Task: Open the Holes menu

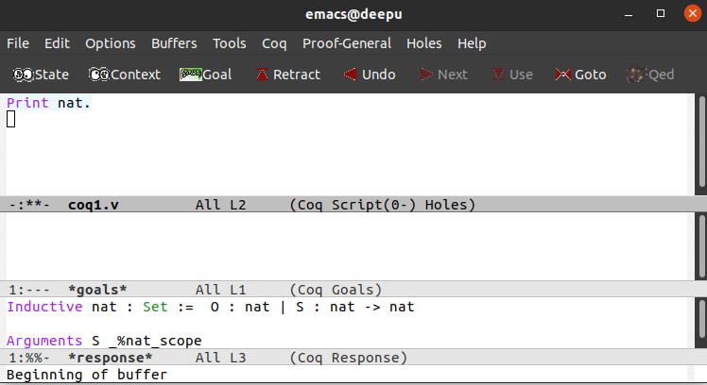Action: pos(423,43)
